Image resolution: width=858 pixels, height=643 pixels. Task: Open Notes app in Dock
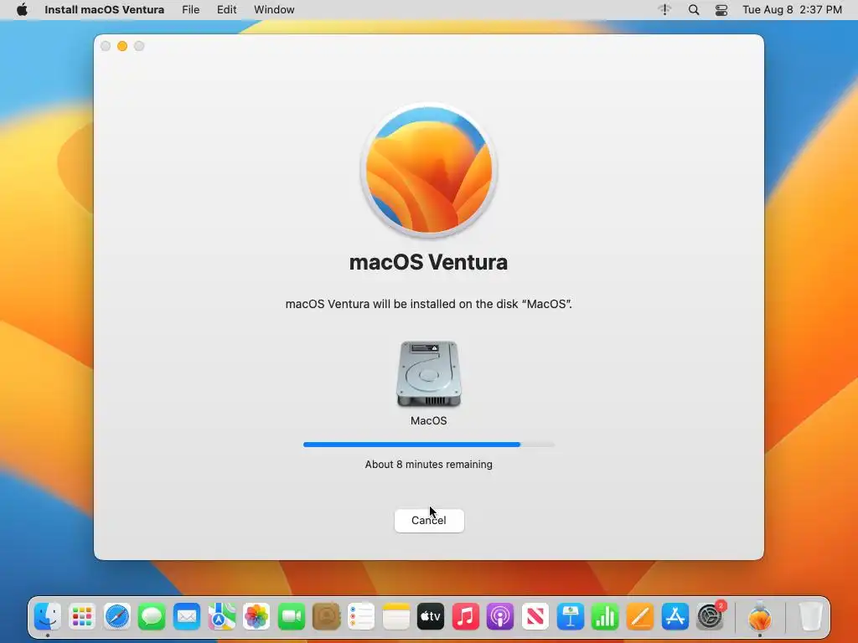pos(395,617)
